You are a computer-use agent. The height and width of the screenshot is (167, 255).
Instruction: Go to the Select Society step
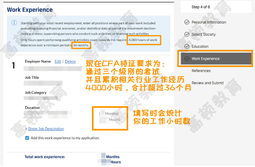point(203,34)
